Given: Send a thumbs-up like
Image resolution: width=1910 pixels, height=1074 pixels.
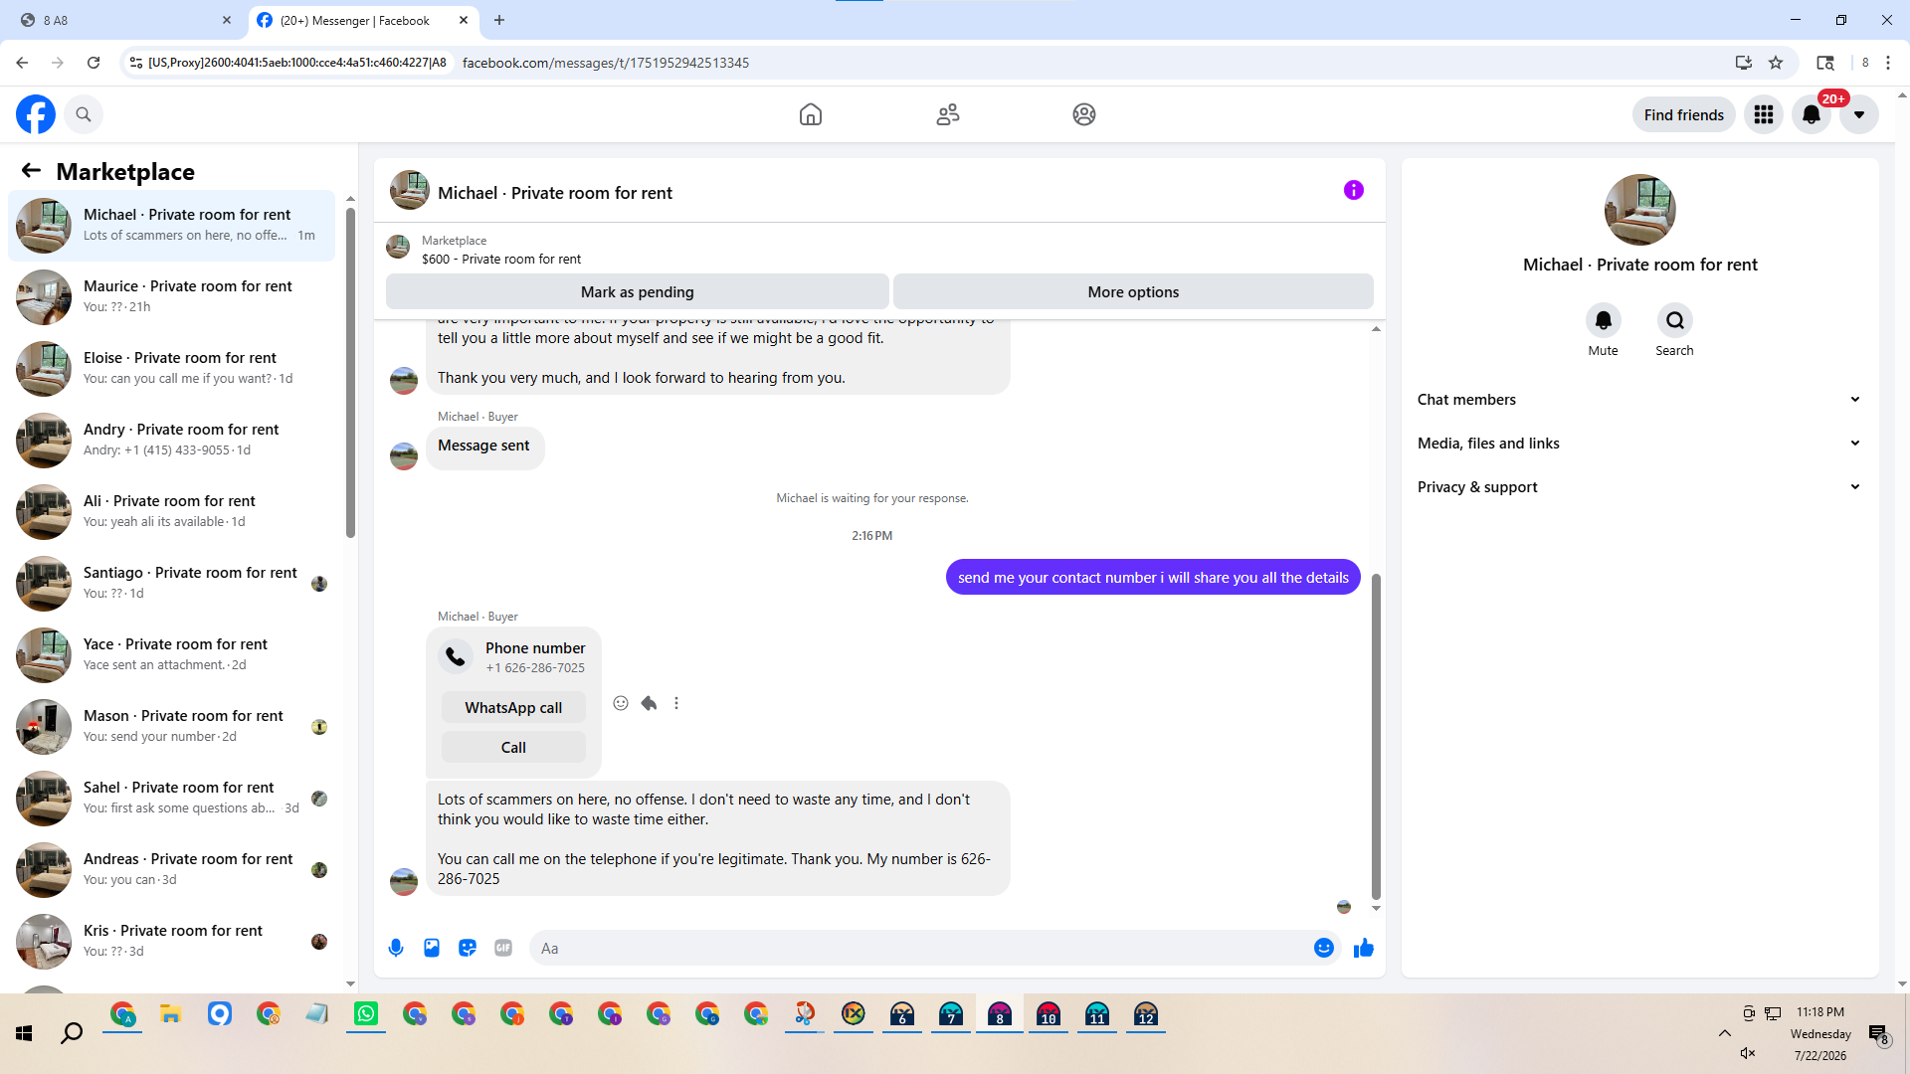Looking at the screenshot, I should 1364,948.
